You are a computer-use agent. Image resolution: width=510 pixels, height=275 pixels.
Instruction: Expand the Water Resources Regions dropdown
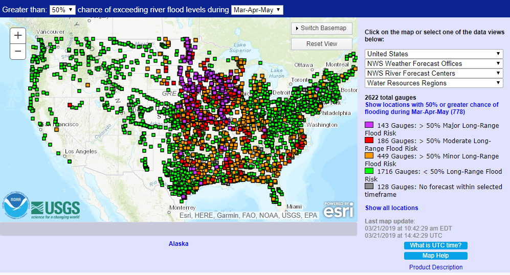[x=434, y=83]
